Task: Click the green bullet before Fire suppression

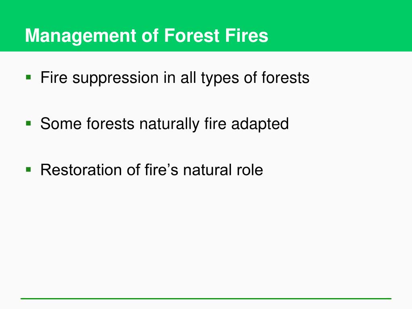Action: (x=29, y=77)
